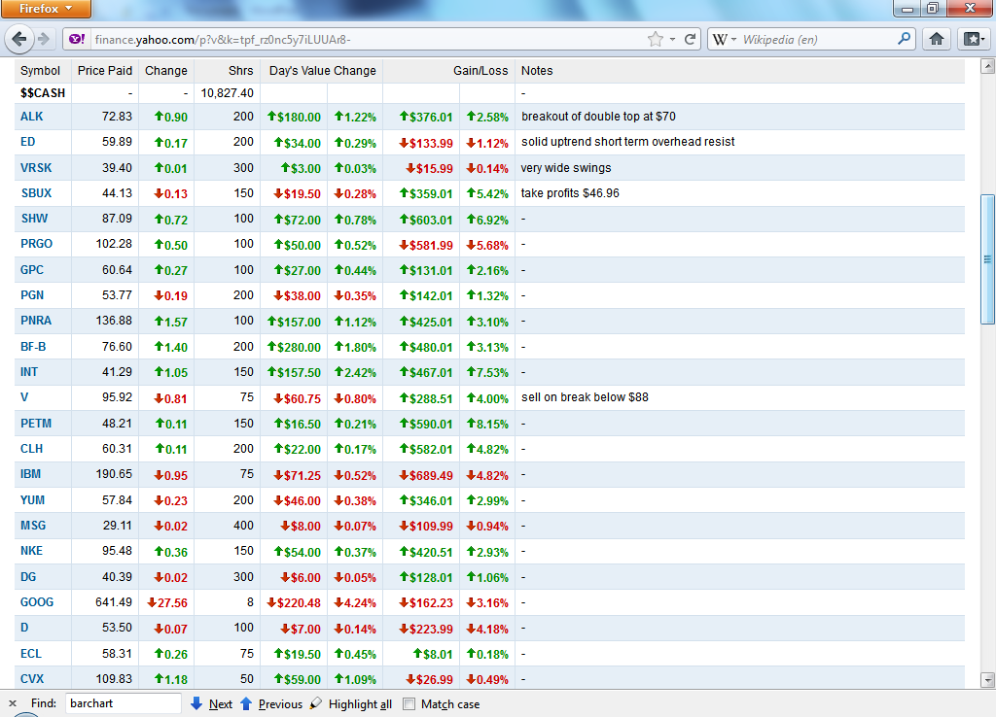Image resolution: width=996 pixels, height=717 pixels.
Task: Open the GOOG ticker link
Action: (x=37, y=602)
